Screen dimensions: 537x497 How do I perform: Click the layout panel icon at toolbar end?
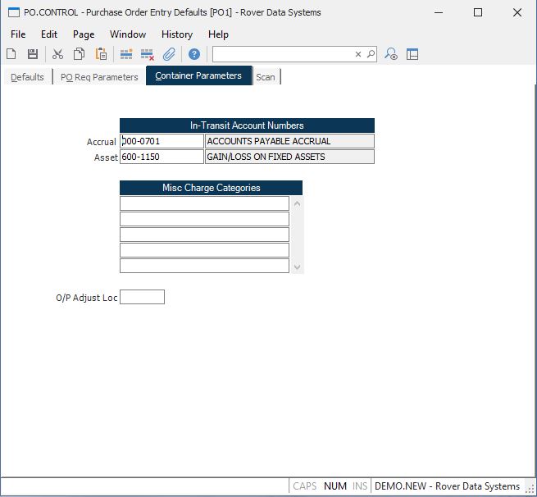click(412, 54)
